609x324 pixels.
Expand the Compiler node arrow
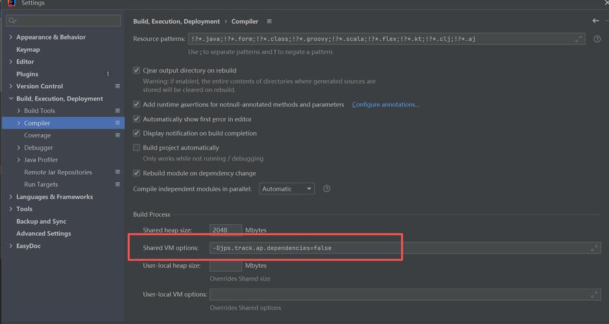(x=19, y=123)
